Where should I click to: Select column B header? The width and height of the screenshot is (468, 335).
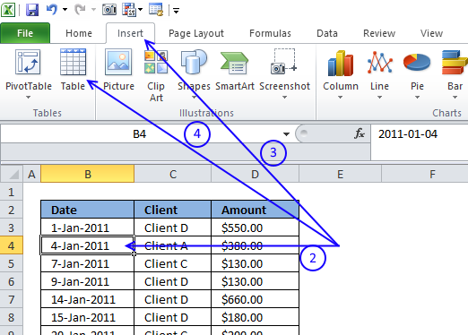(88, 174)
